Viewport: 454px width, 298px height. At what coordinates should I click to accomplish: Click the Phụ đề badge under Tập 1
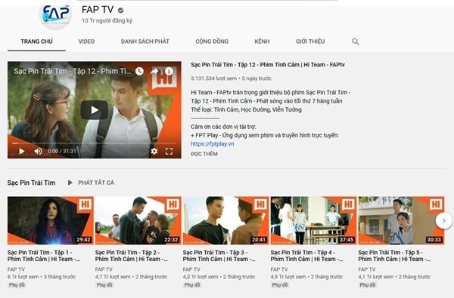(x=17, y=284)
